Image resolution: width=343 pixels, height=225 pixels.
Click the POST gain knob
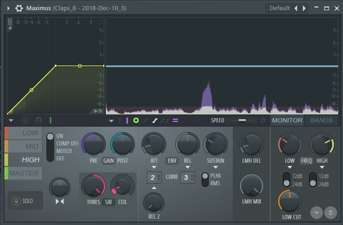(123, 144)
